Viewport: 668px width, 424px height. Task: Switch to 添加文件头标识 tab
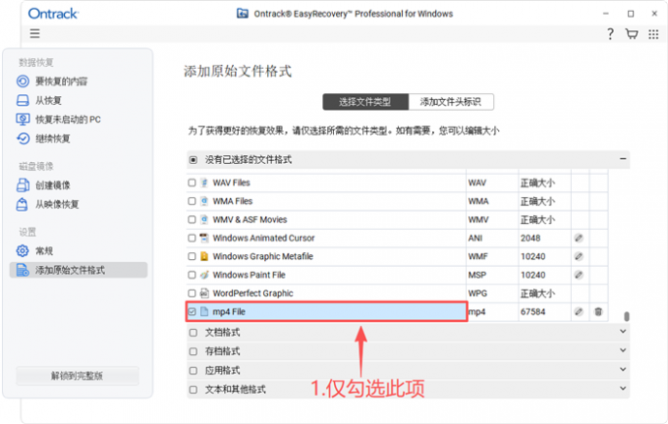tap(451, 102)
